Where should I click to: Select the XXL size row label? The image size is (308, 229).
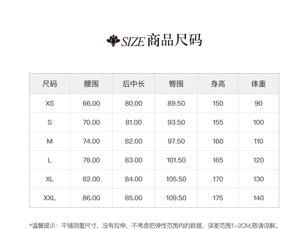[x=50, y=198]
